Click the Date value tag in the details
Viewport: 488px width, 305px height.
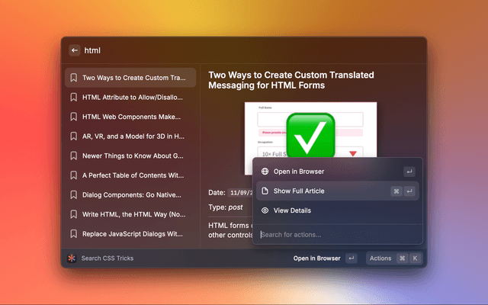point(244,194)
